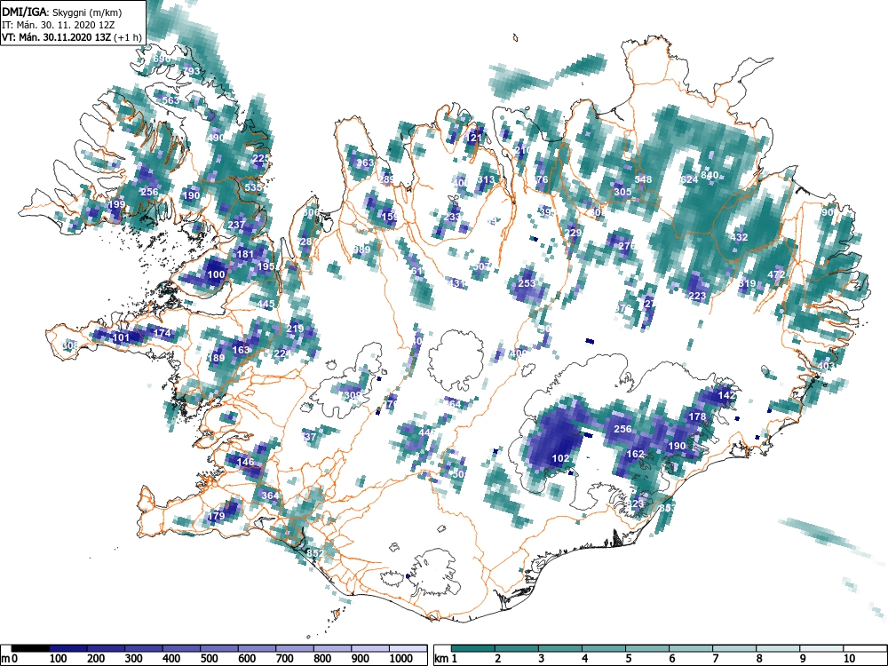Click the map value '446' in the central south

(428, 432)
